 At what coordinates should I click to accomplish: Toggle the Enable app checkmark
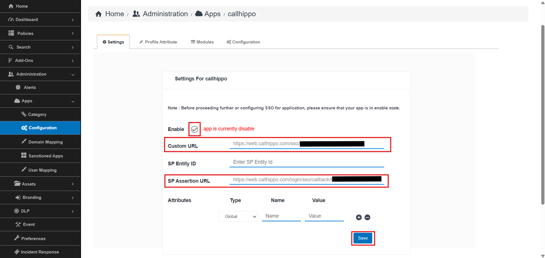click(194, 129)
